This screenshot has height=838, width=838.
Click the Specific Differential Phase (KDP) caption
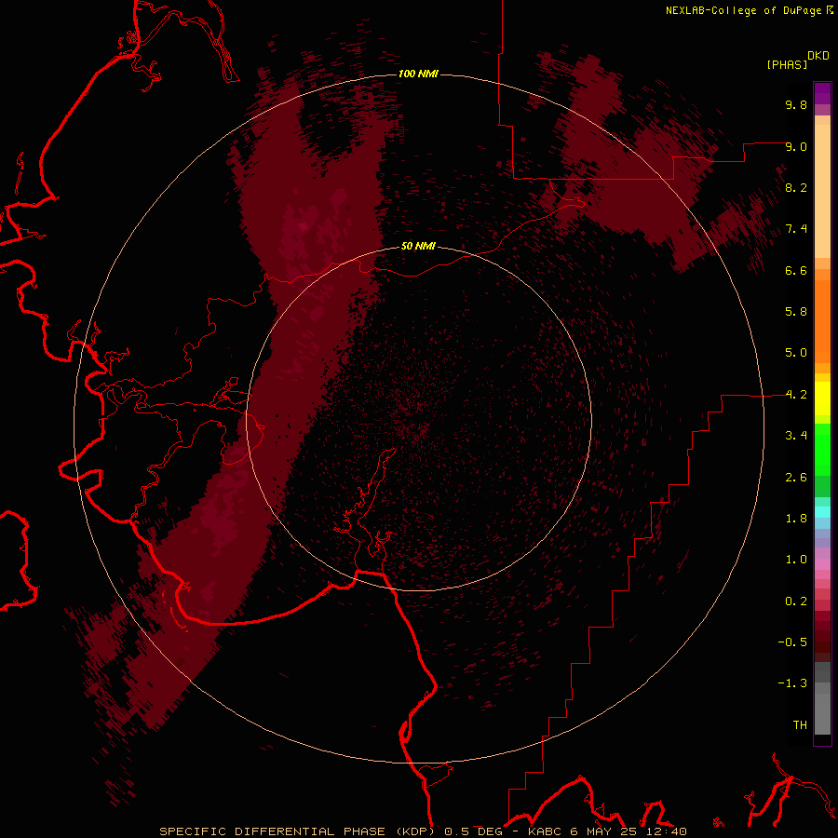tap(297, 831)
